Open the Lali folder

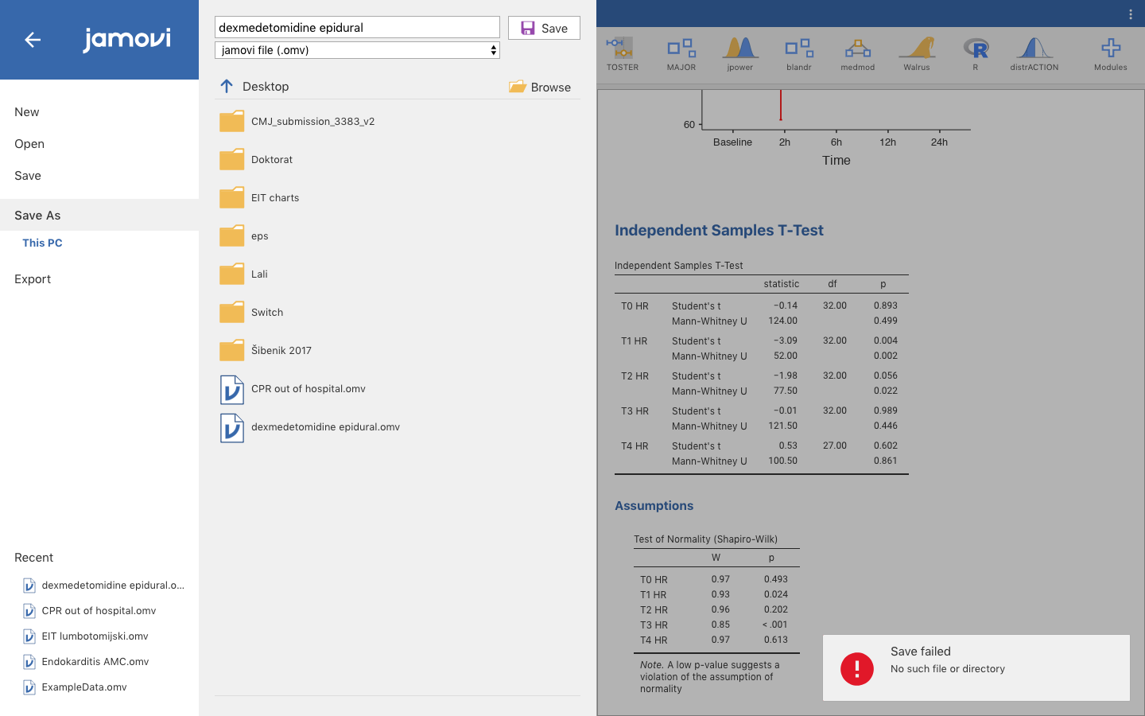398,274
